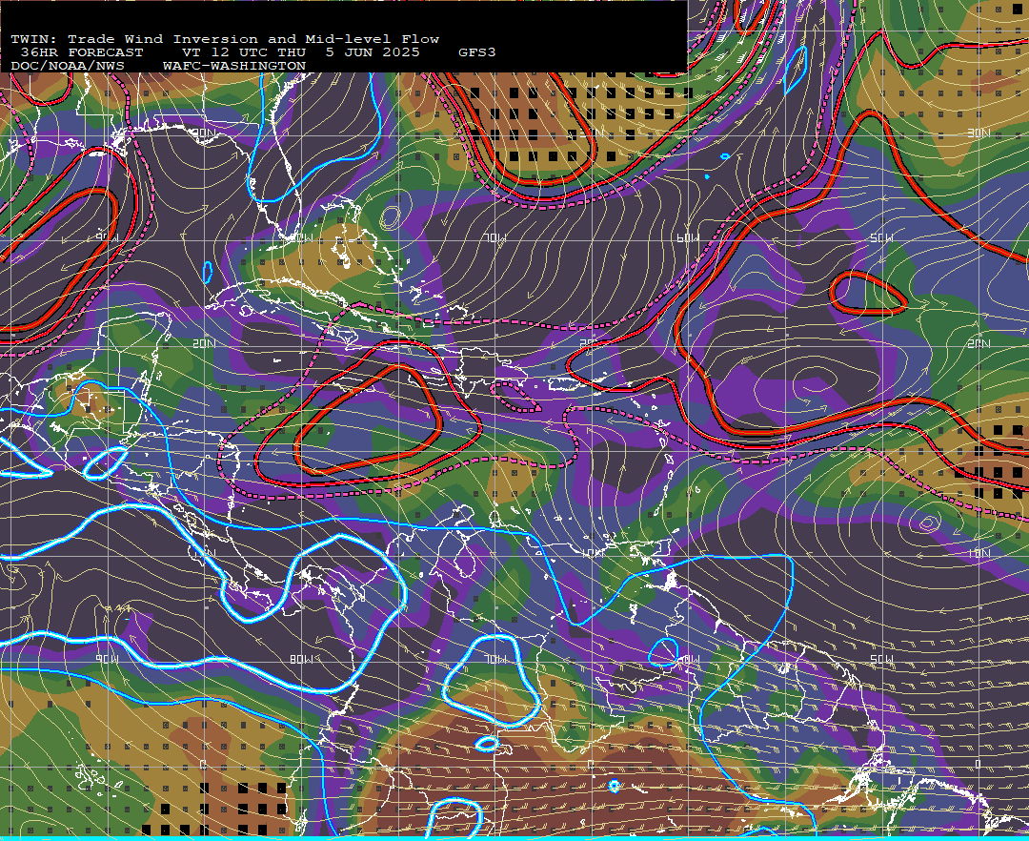Click the 20N latitude label at the right edge

coord(979,343)
